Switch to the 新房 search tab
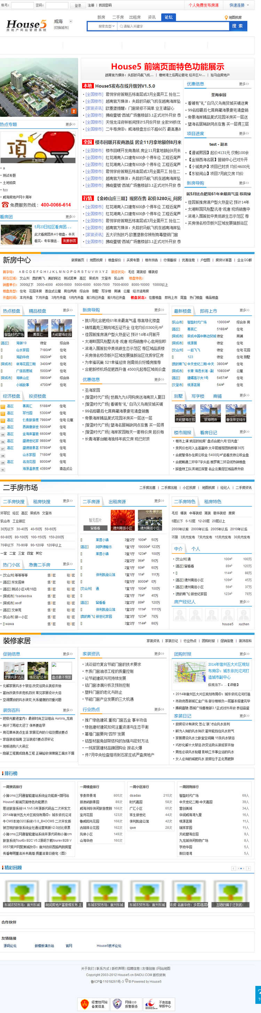The image size is (261, 1013). [x=101, y=17]
